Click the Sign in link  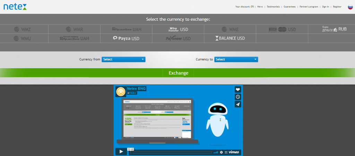[x=326, y=7]
